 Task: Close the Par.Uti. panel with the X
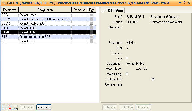pyautogui.click(x=189, y=3)
